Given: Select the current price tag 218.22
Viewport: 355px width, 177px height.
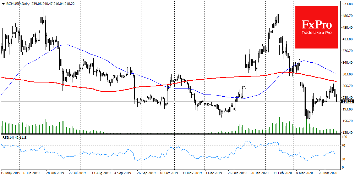Looking at the screenshot, I should pyautogui.click(x=347, y=102).
